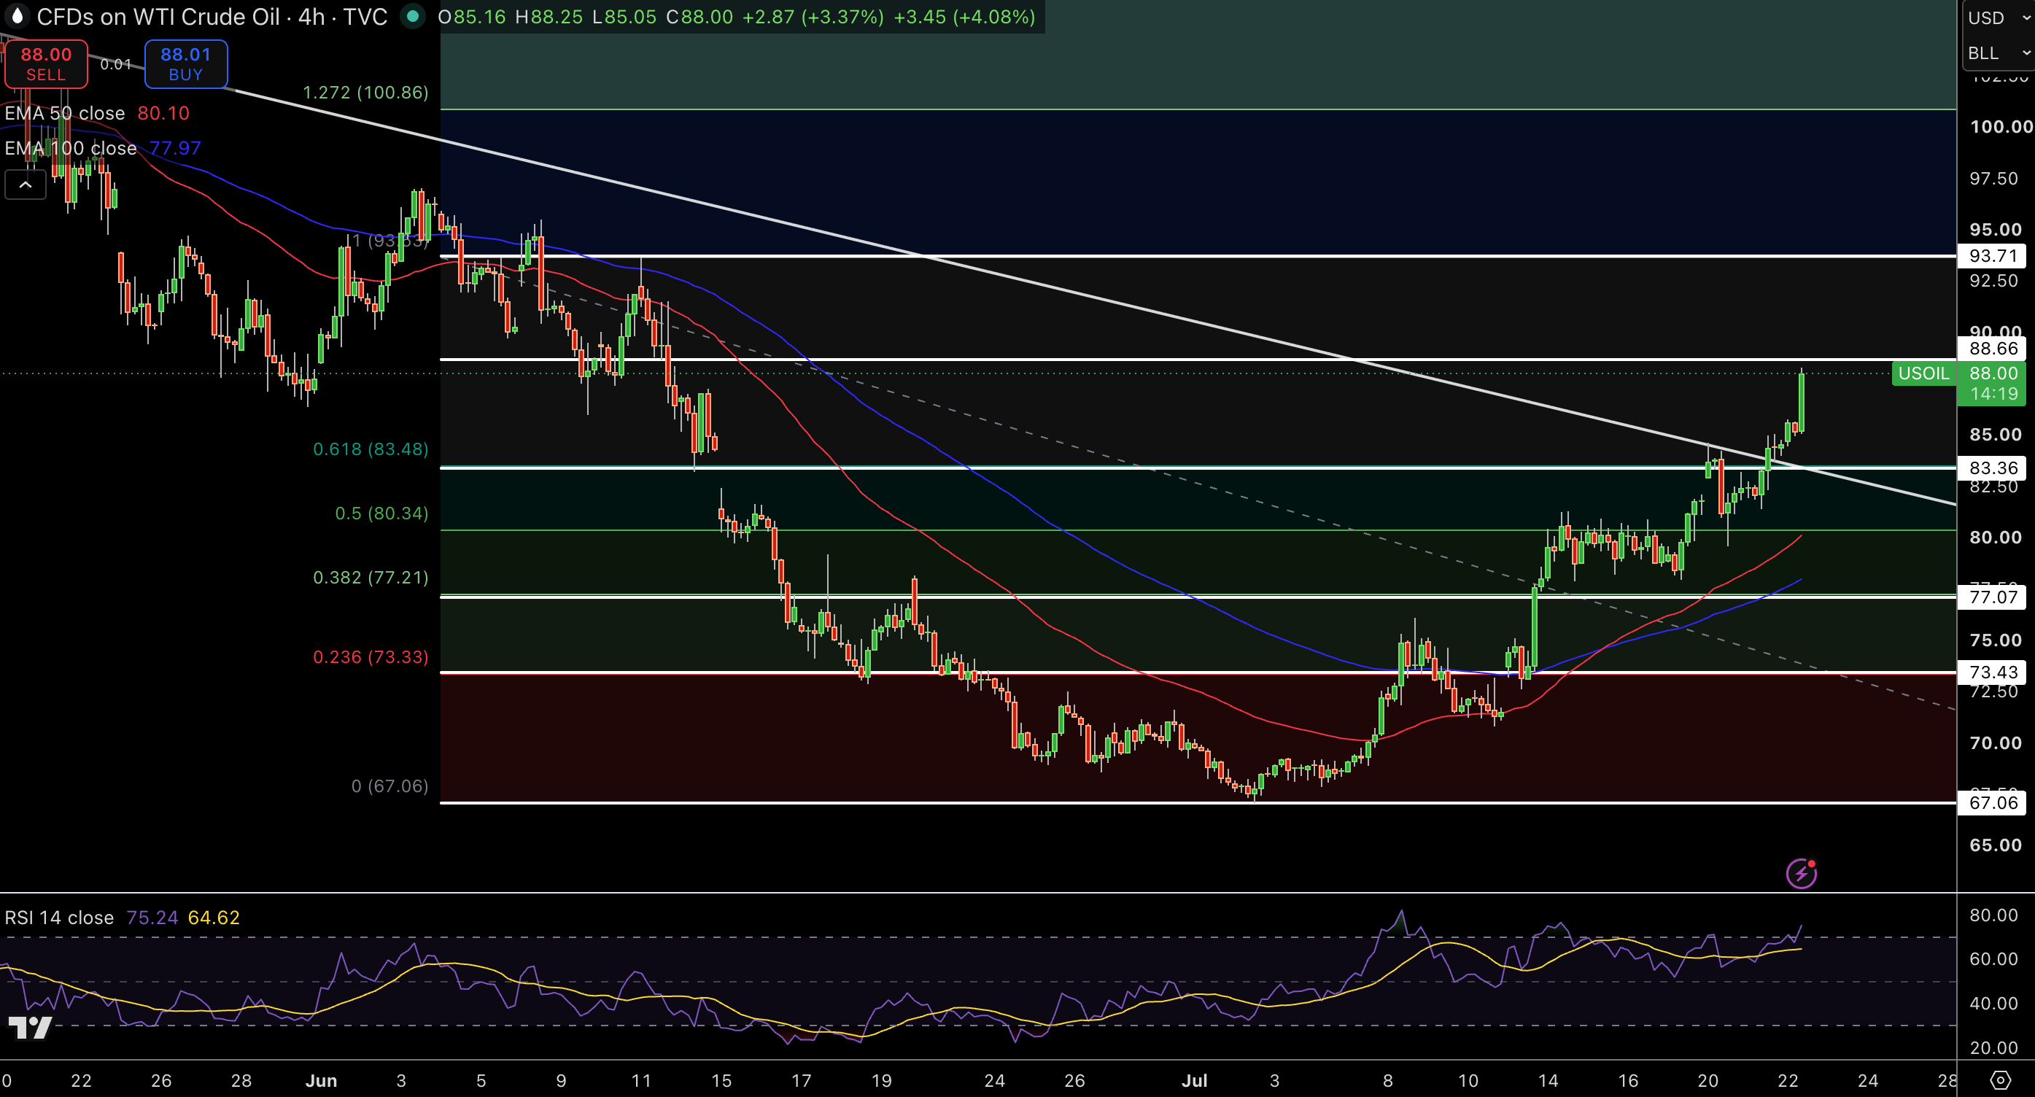Click the RSI value 75.24
Viewport: 2035px width, 1097px height.
coord(152,917)
